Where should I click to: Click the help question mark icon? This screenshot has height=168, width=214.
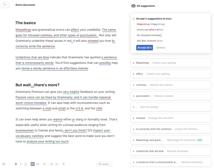4,164
